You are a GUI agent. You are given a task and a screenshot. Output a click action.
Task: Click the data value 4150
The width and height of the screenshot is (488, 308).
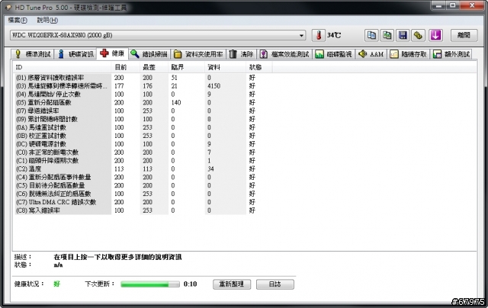tap(213, 86)
